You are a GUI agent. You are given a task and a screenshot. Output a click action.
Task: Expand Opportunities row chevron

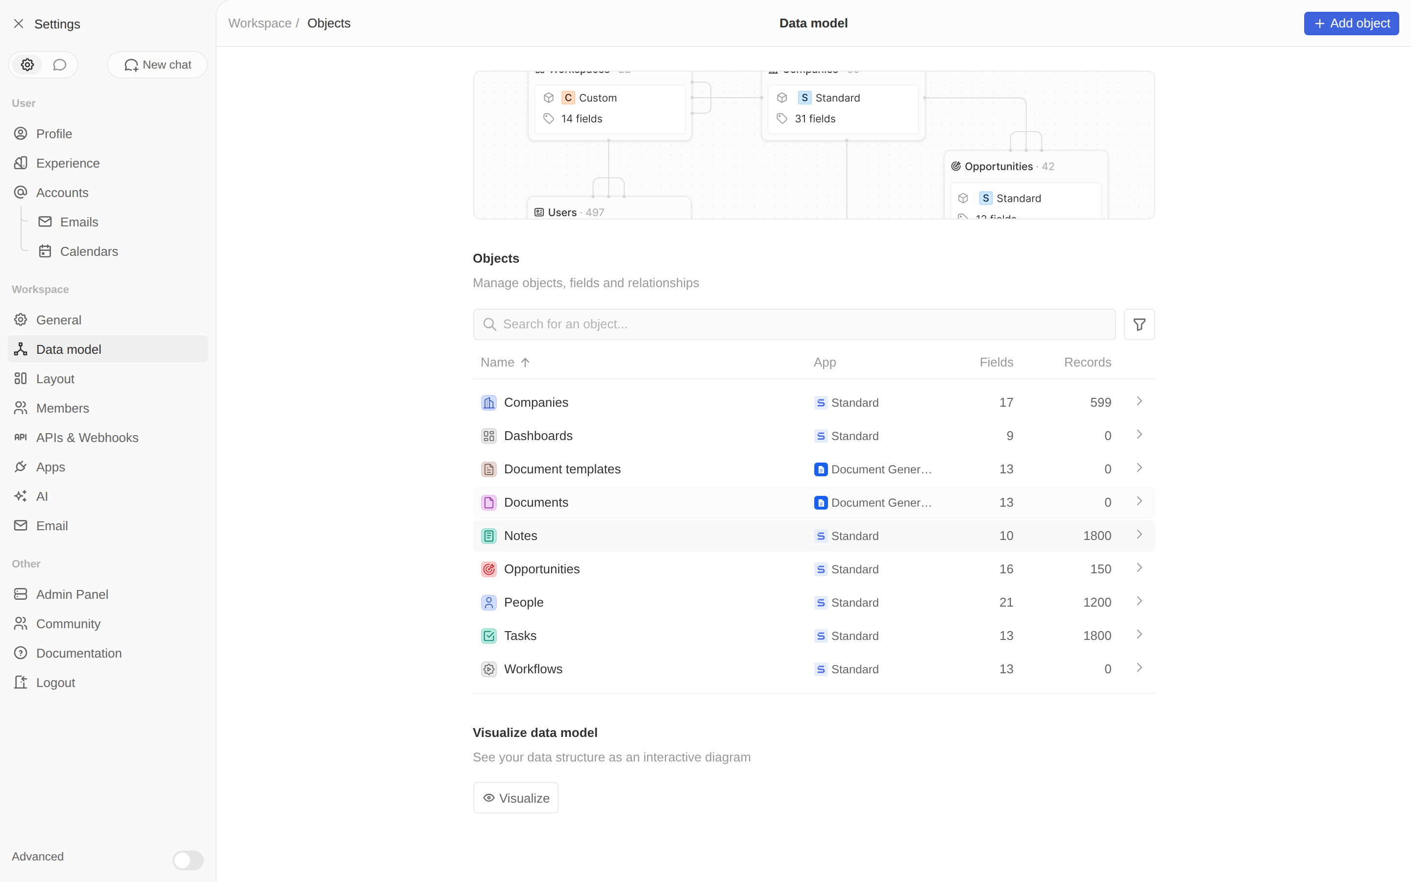pos(1139,567)
